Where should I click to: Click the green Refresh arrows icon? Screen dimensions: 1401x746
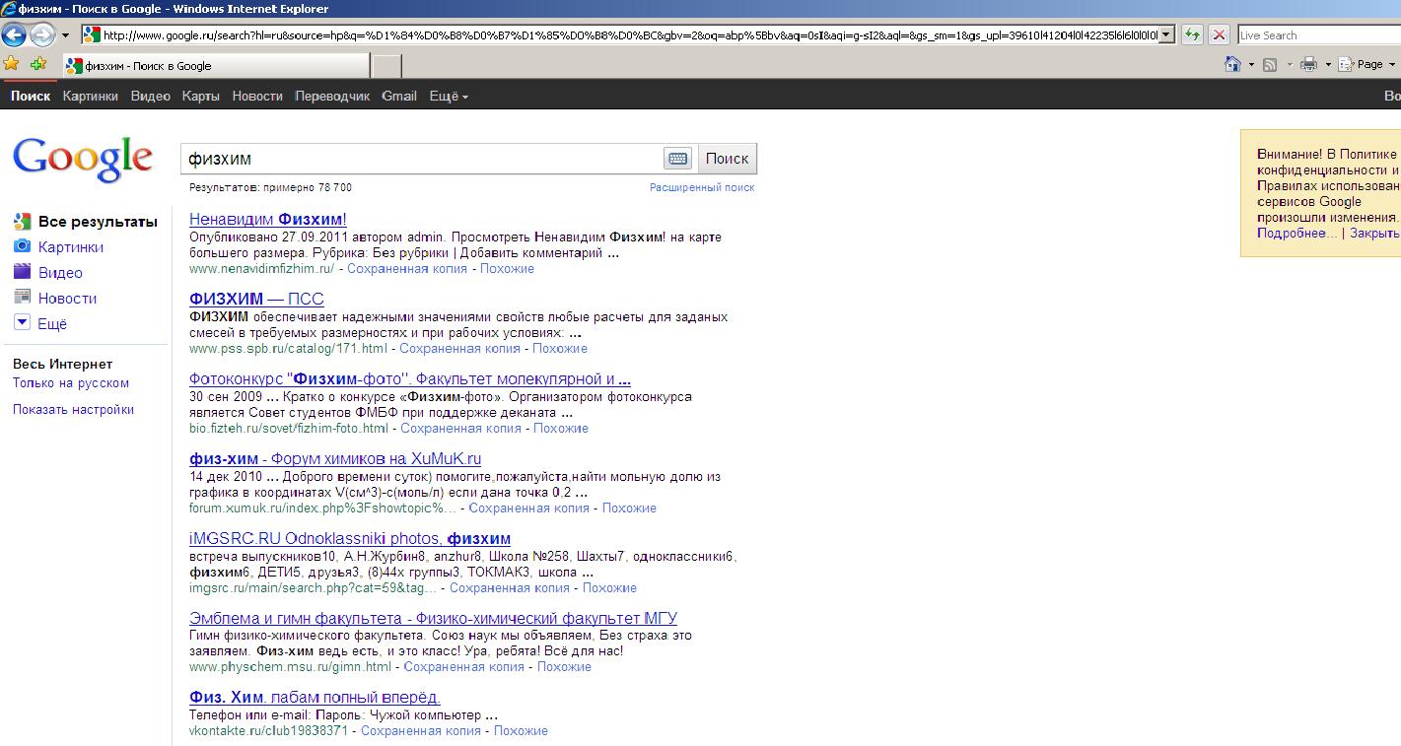[1193, 34]
